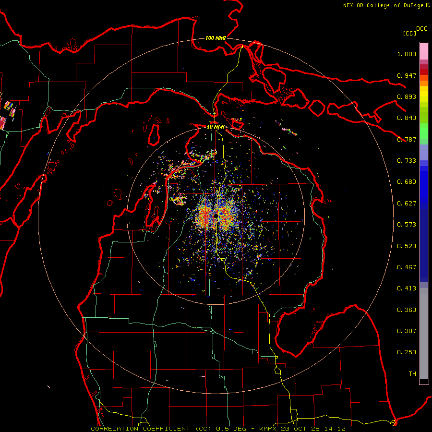Select the 0.627 scale label
Screen dimensions: 432x432
point(407,204)
